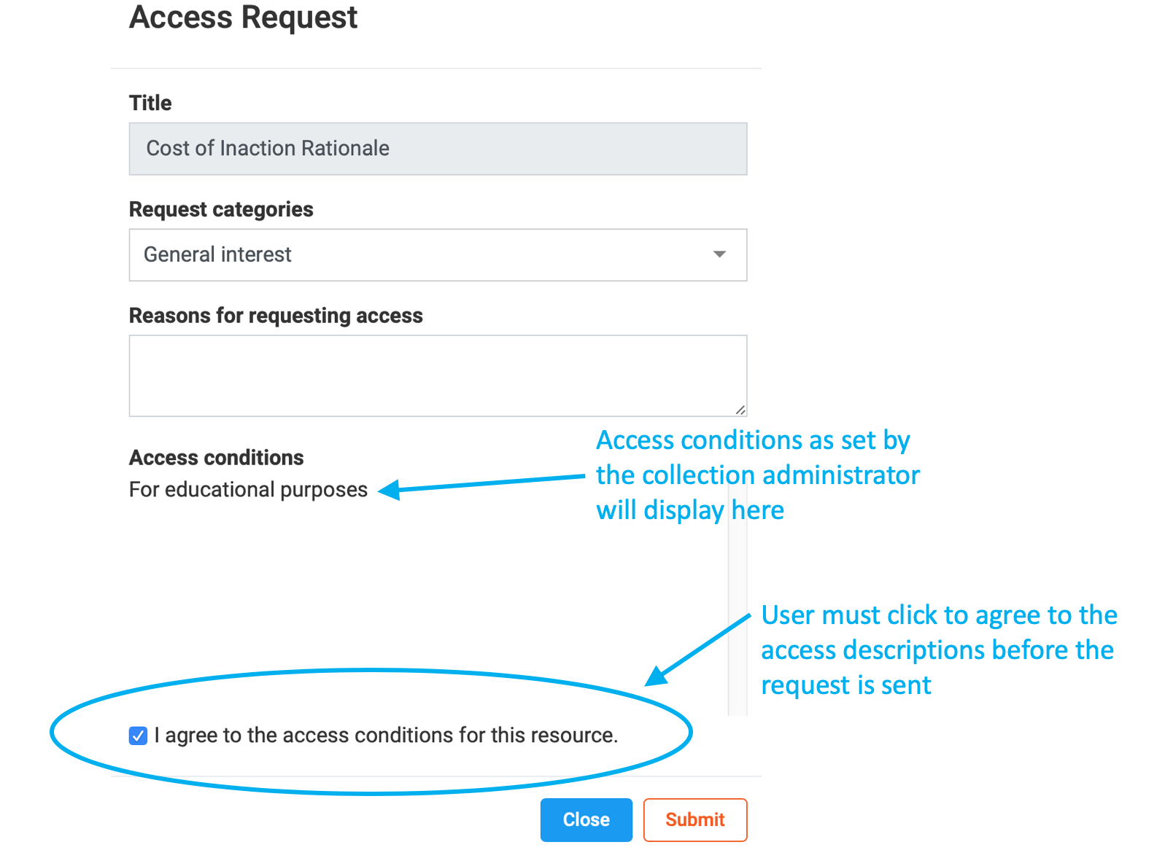The image size is (1173, 850).
Task: Select the 'General interest' text in dropdown
Action: coord(217,255)
